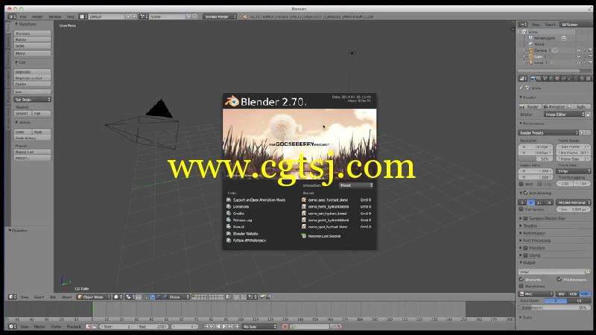The width and height of the screenshot is (596, 335).
Task: Toggle the Placeholders checkbox
Action: 521,286
